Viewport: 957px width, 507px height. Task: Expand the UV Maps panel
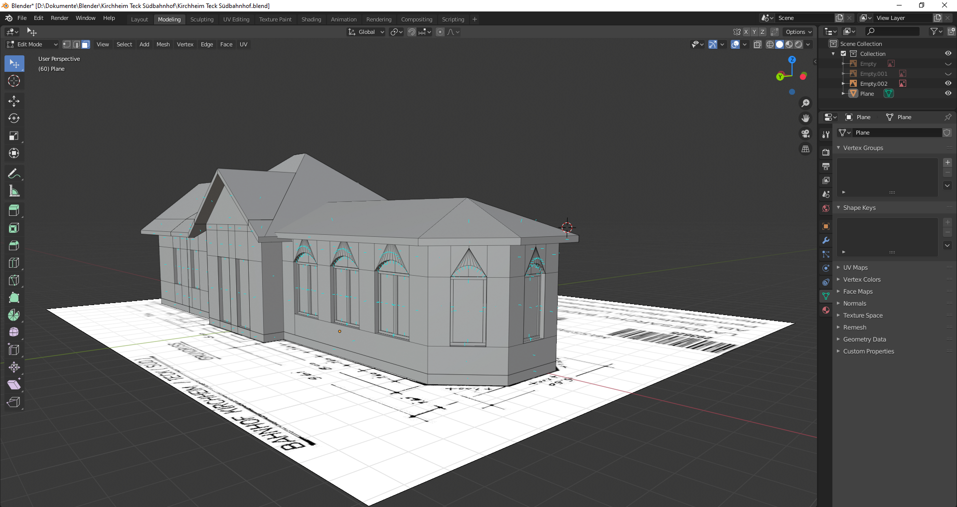pyautogui.click(x=855, y=268)
